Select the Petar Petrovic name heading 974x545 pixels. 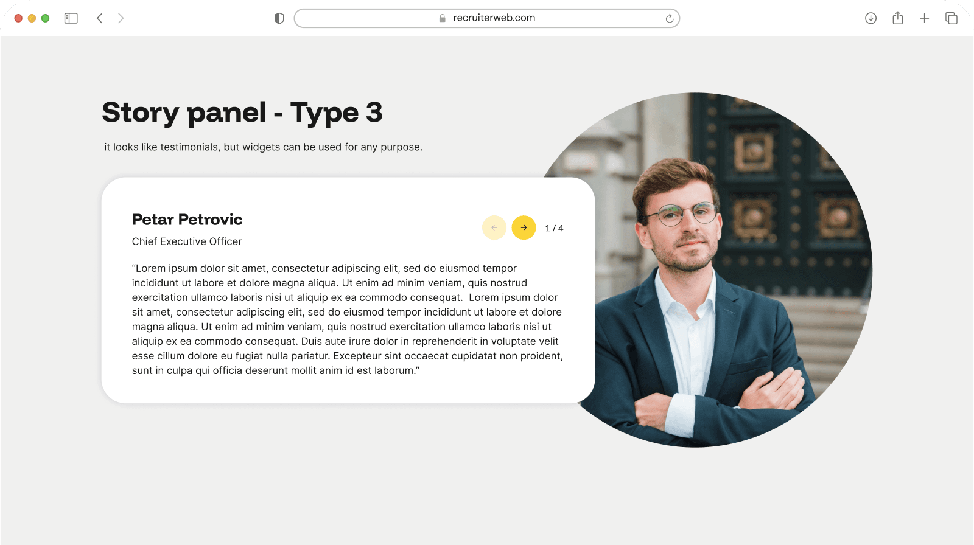click(187, 220)
